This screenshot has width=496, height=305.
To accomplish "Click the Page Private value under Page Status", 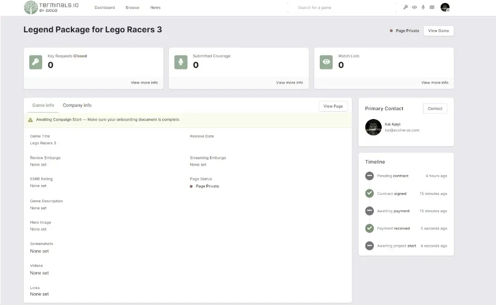I will pos(205,186).
